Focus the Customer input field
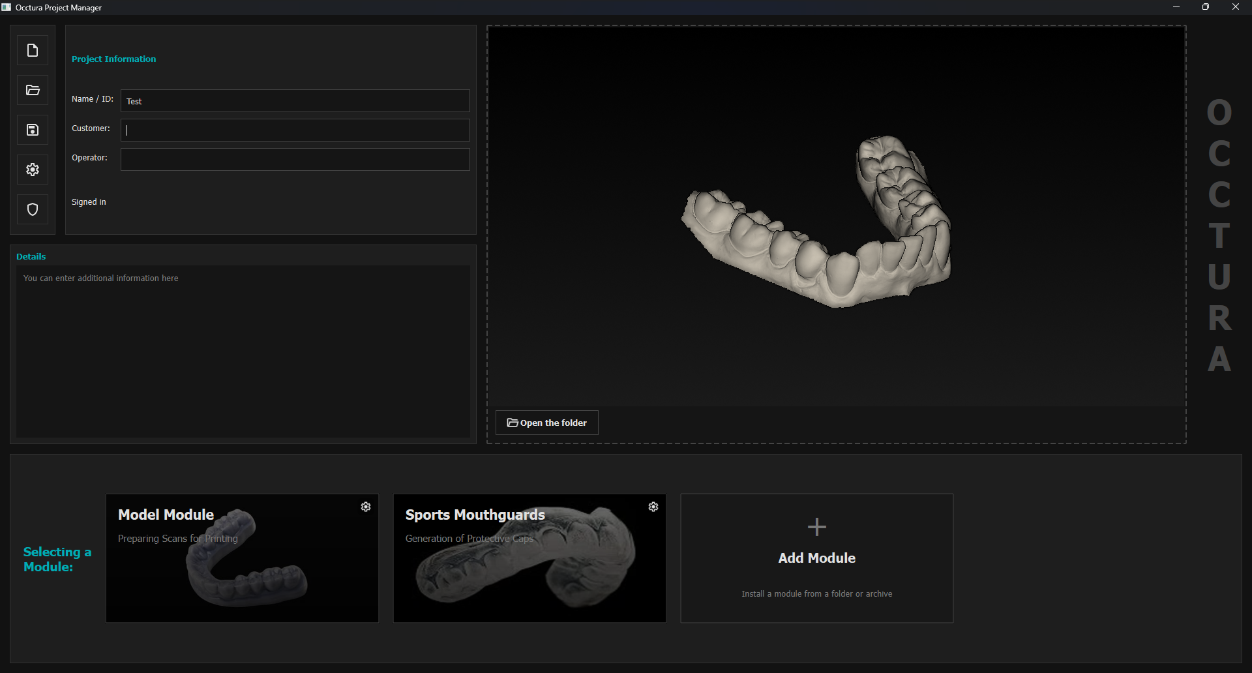This screenshot has width=1252, height=673. coord(295,130)
